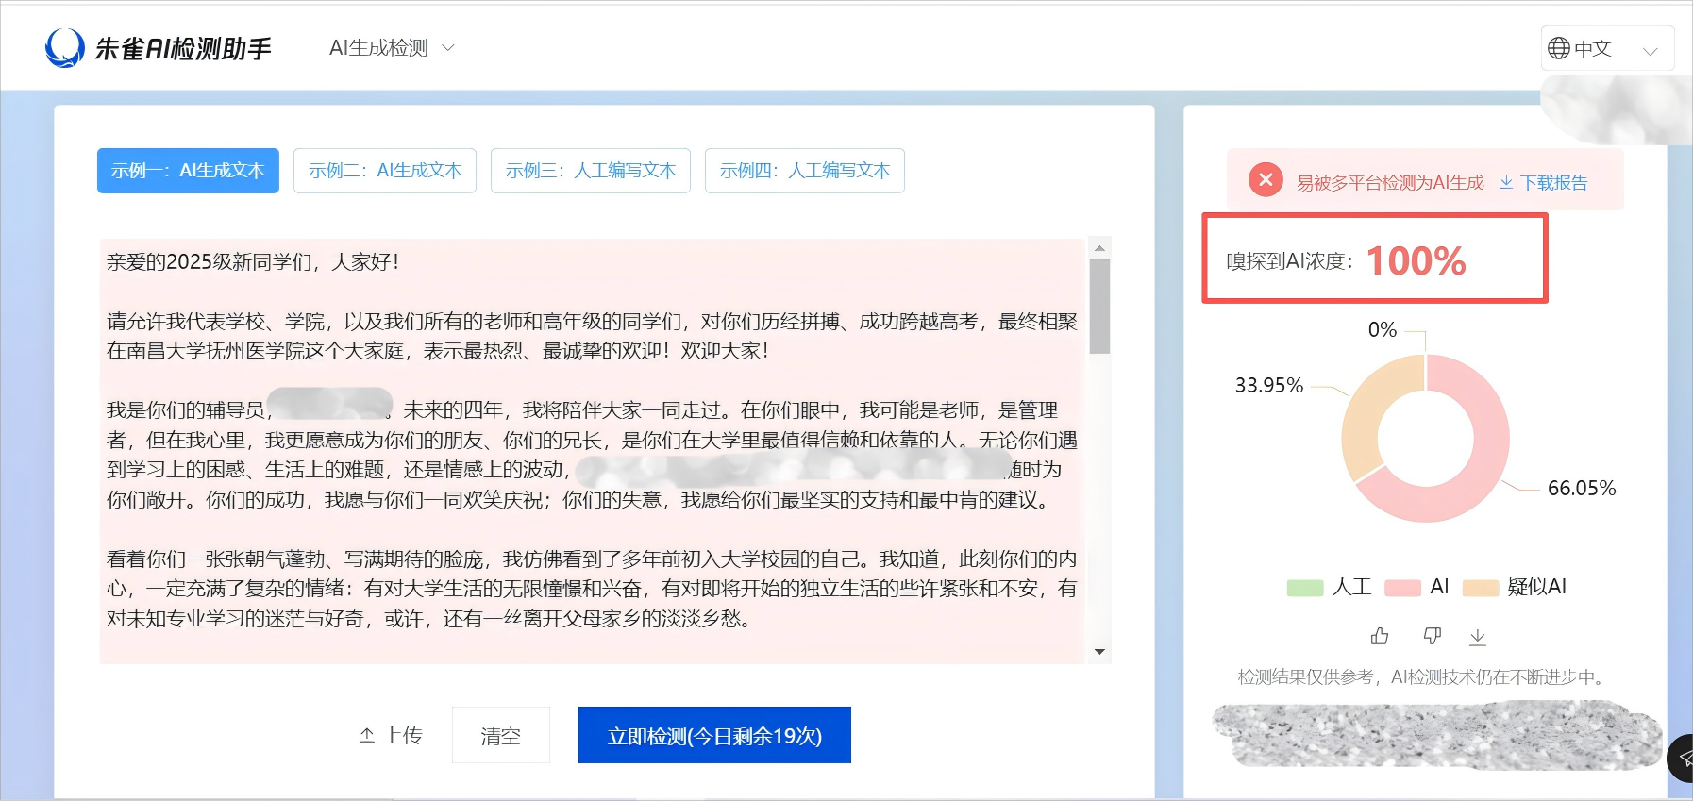Click inside the text paragraph starting 亲爱的2025级新同学们
Viewport: 1693px width, 801px height.
(252, 262)
